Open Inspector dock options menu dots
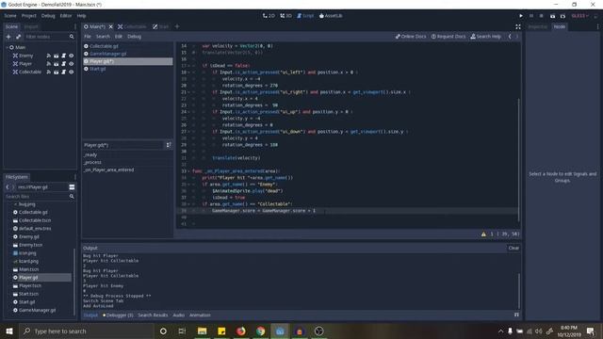The width and height of the screenshot is (603, 339). coord(597,26)
